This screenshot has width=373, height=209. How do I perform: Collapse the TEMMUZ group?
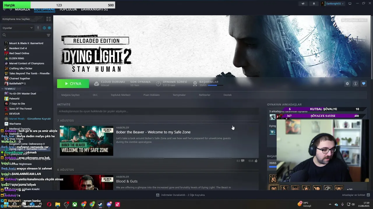[3, 89]
